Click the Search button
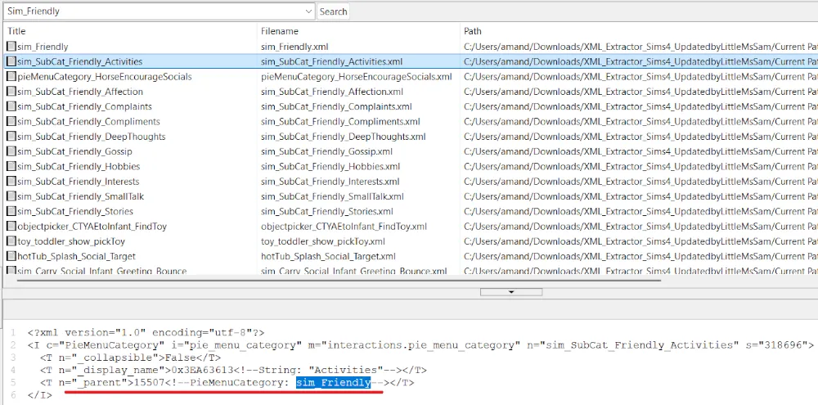 pyautogui.click(x=333, y=11)
